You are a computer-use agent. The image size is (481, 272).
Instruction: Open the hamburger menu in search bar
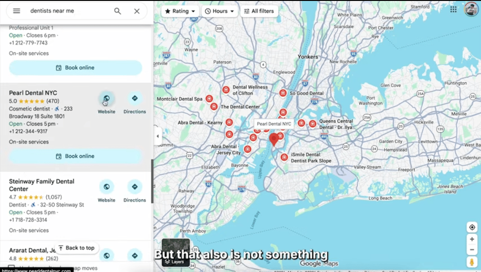coord(16,11)
